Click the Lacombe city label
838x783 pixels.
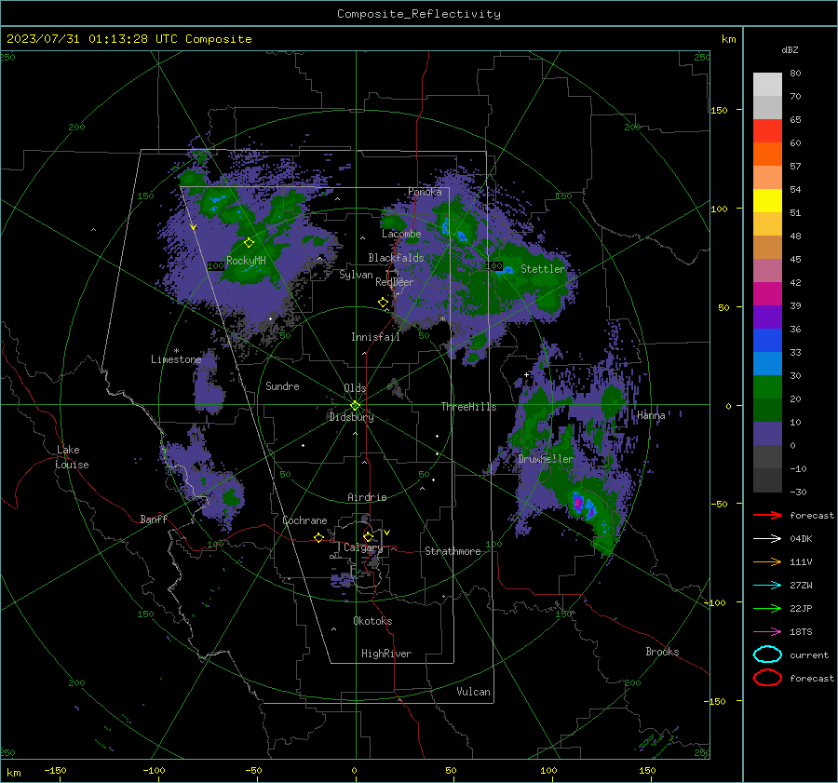(401, 234)
